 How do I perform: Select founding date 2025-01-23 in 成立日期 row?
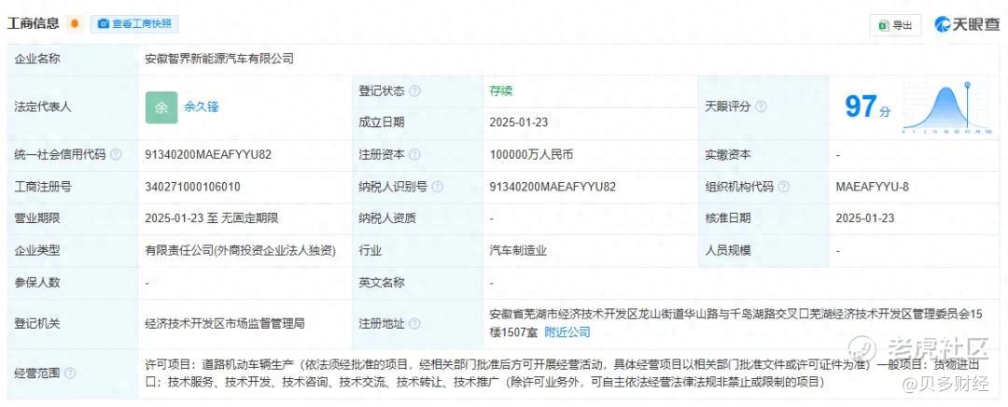(x=519, y=123)
